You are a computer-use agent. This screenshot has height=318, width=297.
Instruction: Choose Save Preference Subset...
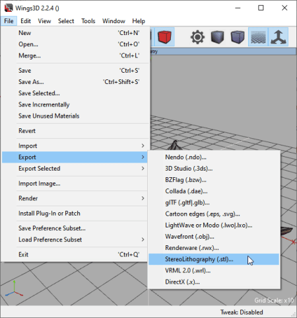[x=75, y=228]
